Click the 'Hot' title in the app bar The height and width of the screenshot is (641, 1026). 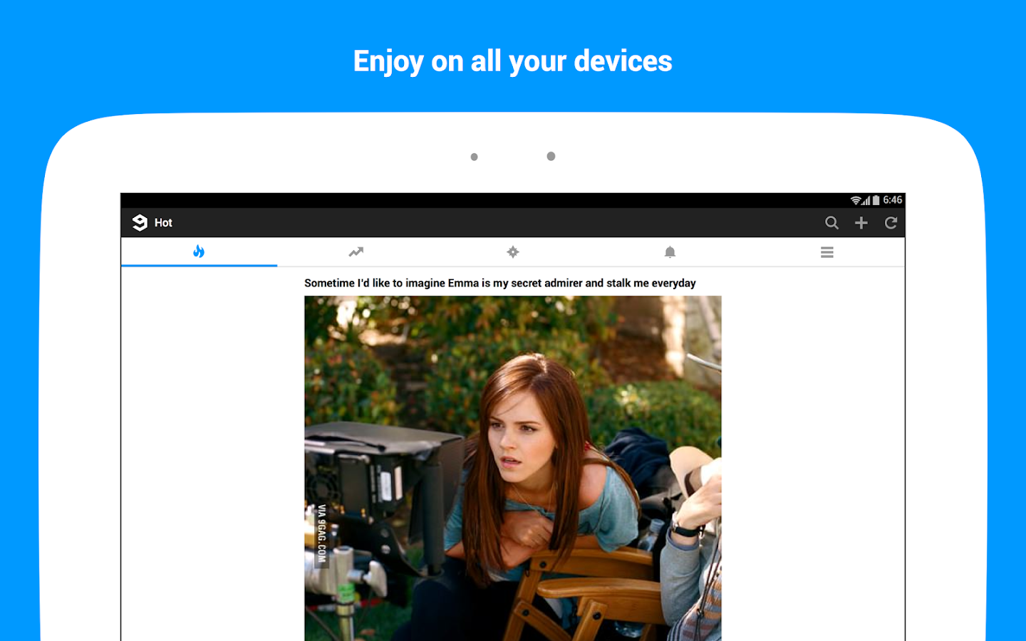pyautogui.click(x=163, y=223)
